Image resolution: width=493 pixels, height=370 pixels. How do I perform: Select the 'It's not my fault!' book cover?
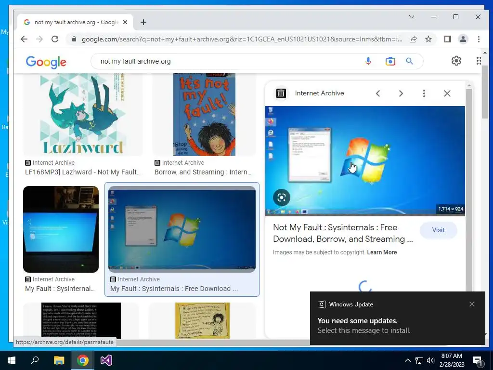(x=204, y=115)
